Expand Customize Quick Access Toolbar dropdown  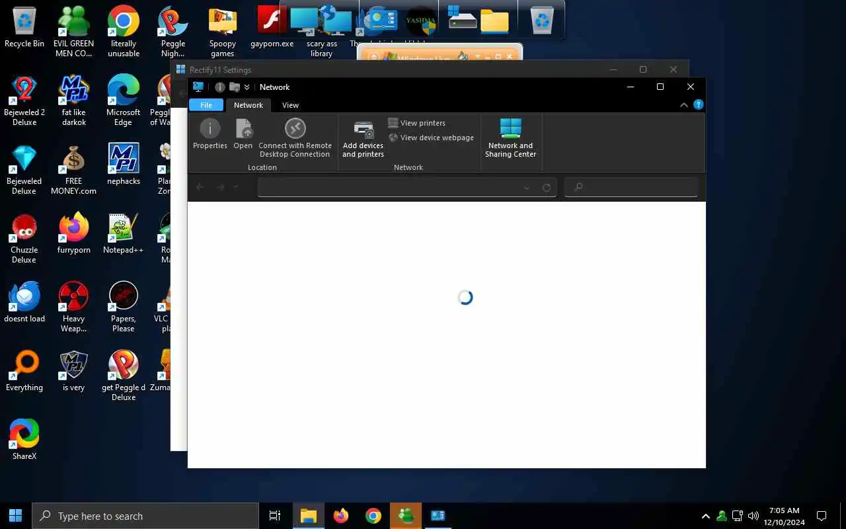(x=247, y=87)
